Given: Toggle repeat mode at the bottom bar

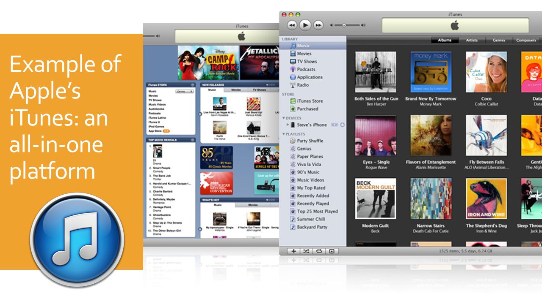Looking at the screenshot, I should [x=319, y=251].
